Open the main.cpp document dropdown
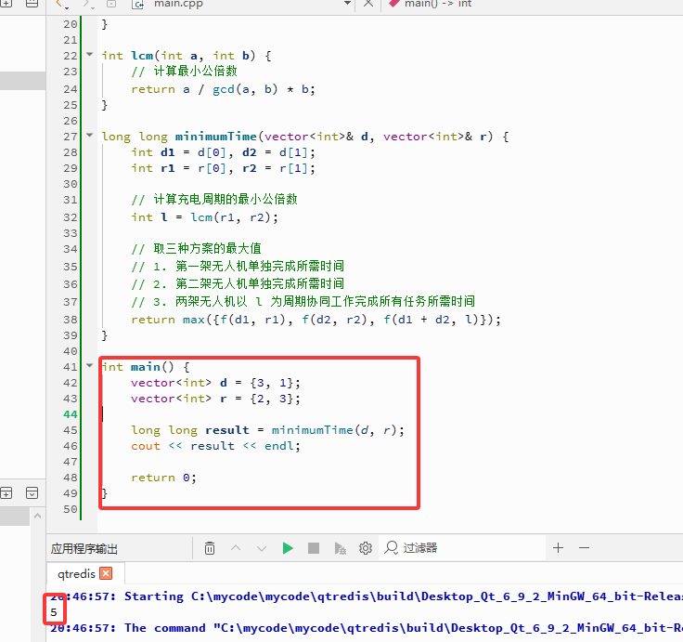The height and width of the screenshot is (642, 683). pyautogui.click(x=347, y=4)
